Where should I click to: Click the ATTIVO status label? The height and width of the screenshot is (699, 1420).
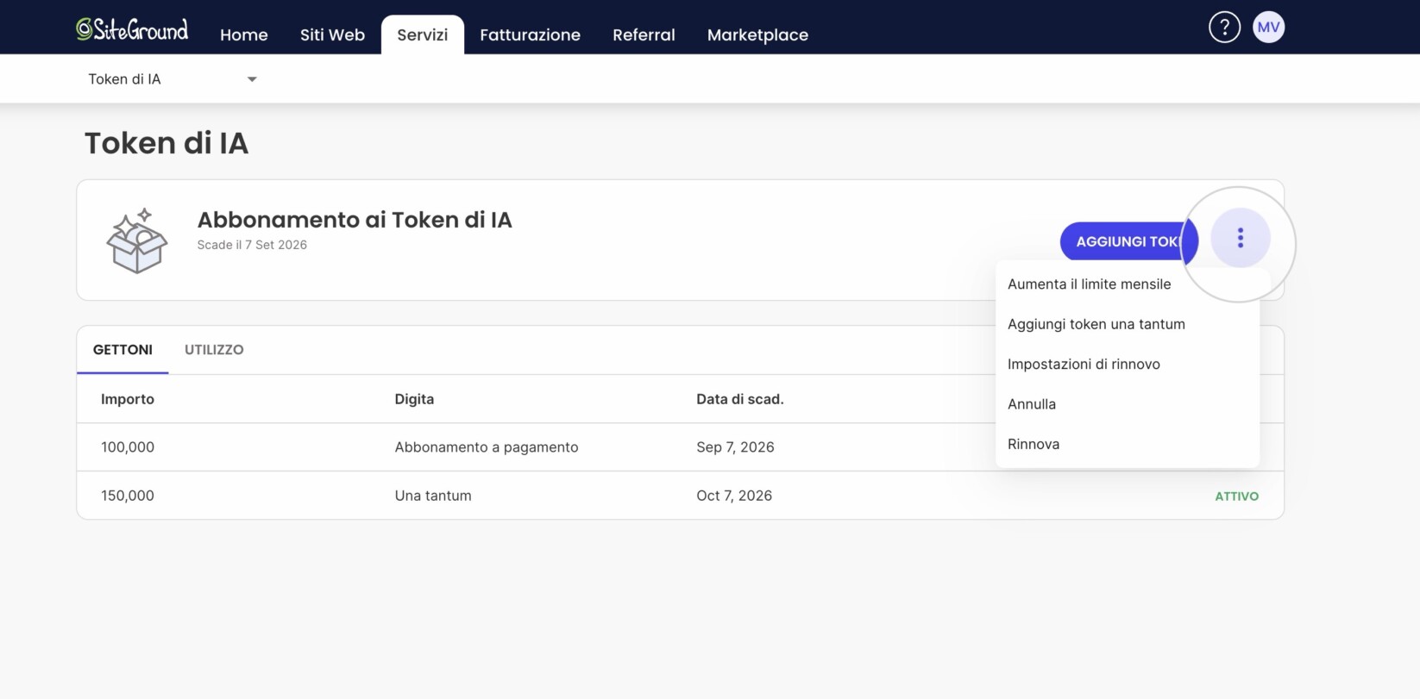point(1237,496)
